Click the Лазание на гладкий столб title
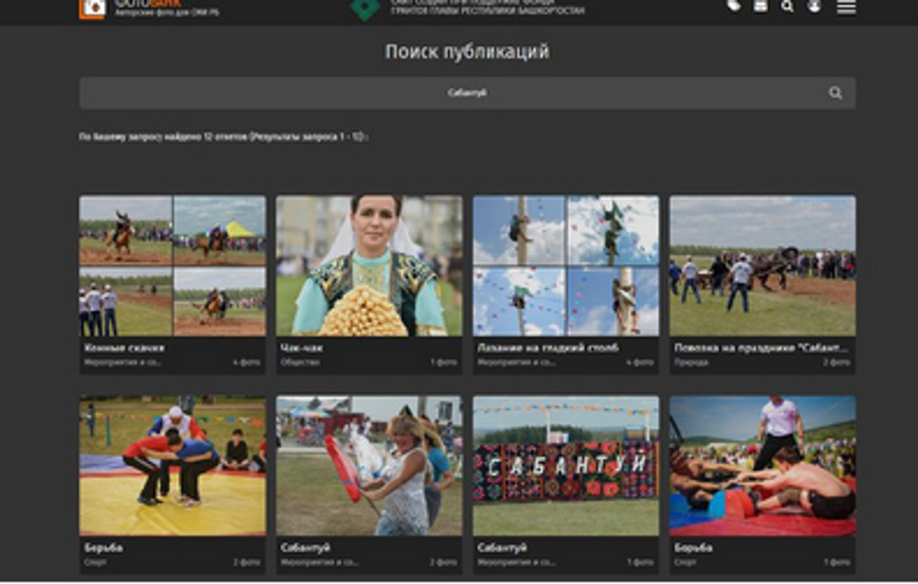The width and height of the screenshot is (918, 584). 548,348
